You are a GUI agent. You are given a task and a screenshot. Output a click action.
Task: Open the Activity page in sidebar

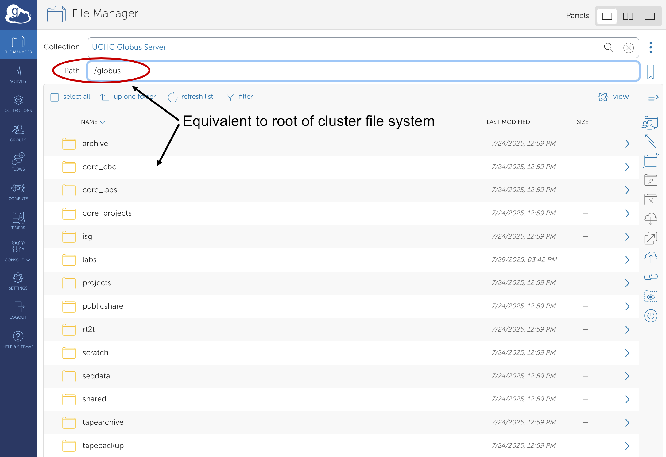point(18,75)
